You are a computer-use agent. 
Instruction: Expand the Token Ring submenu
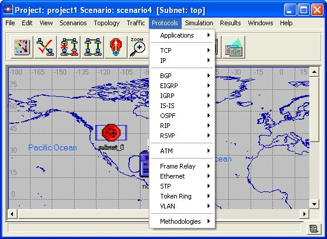182,196
